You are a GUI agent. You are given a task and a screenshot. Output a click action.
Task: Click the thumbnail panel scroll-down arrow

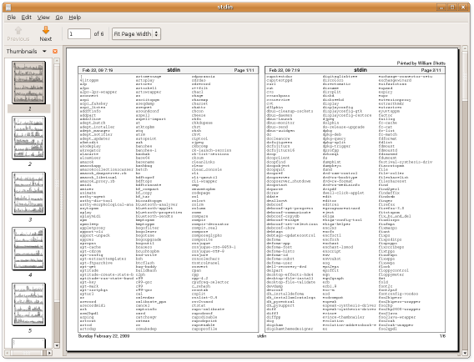coord(57,345)
